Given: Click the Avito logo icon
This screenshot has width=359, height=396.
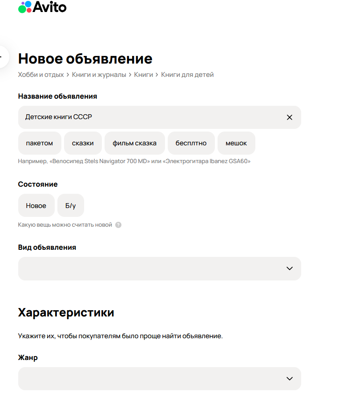Looking at the screenshot, I should 24,7.
